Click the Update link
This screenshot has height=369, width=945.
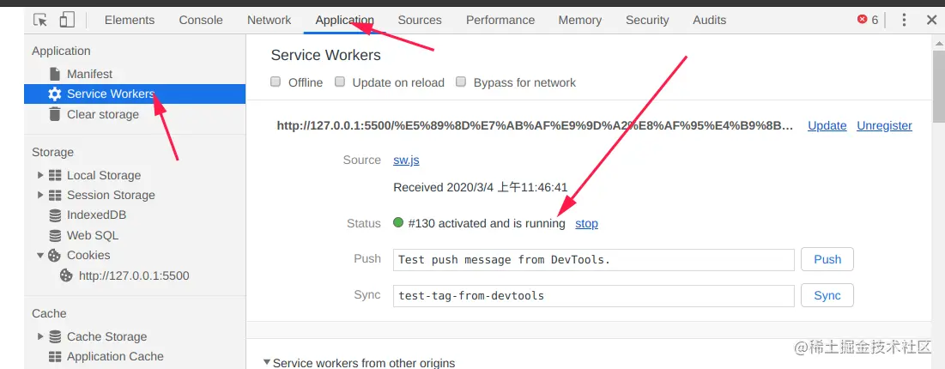tap(827, 125)
